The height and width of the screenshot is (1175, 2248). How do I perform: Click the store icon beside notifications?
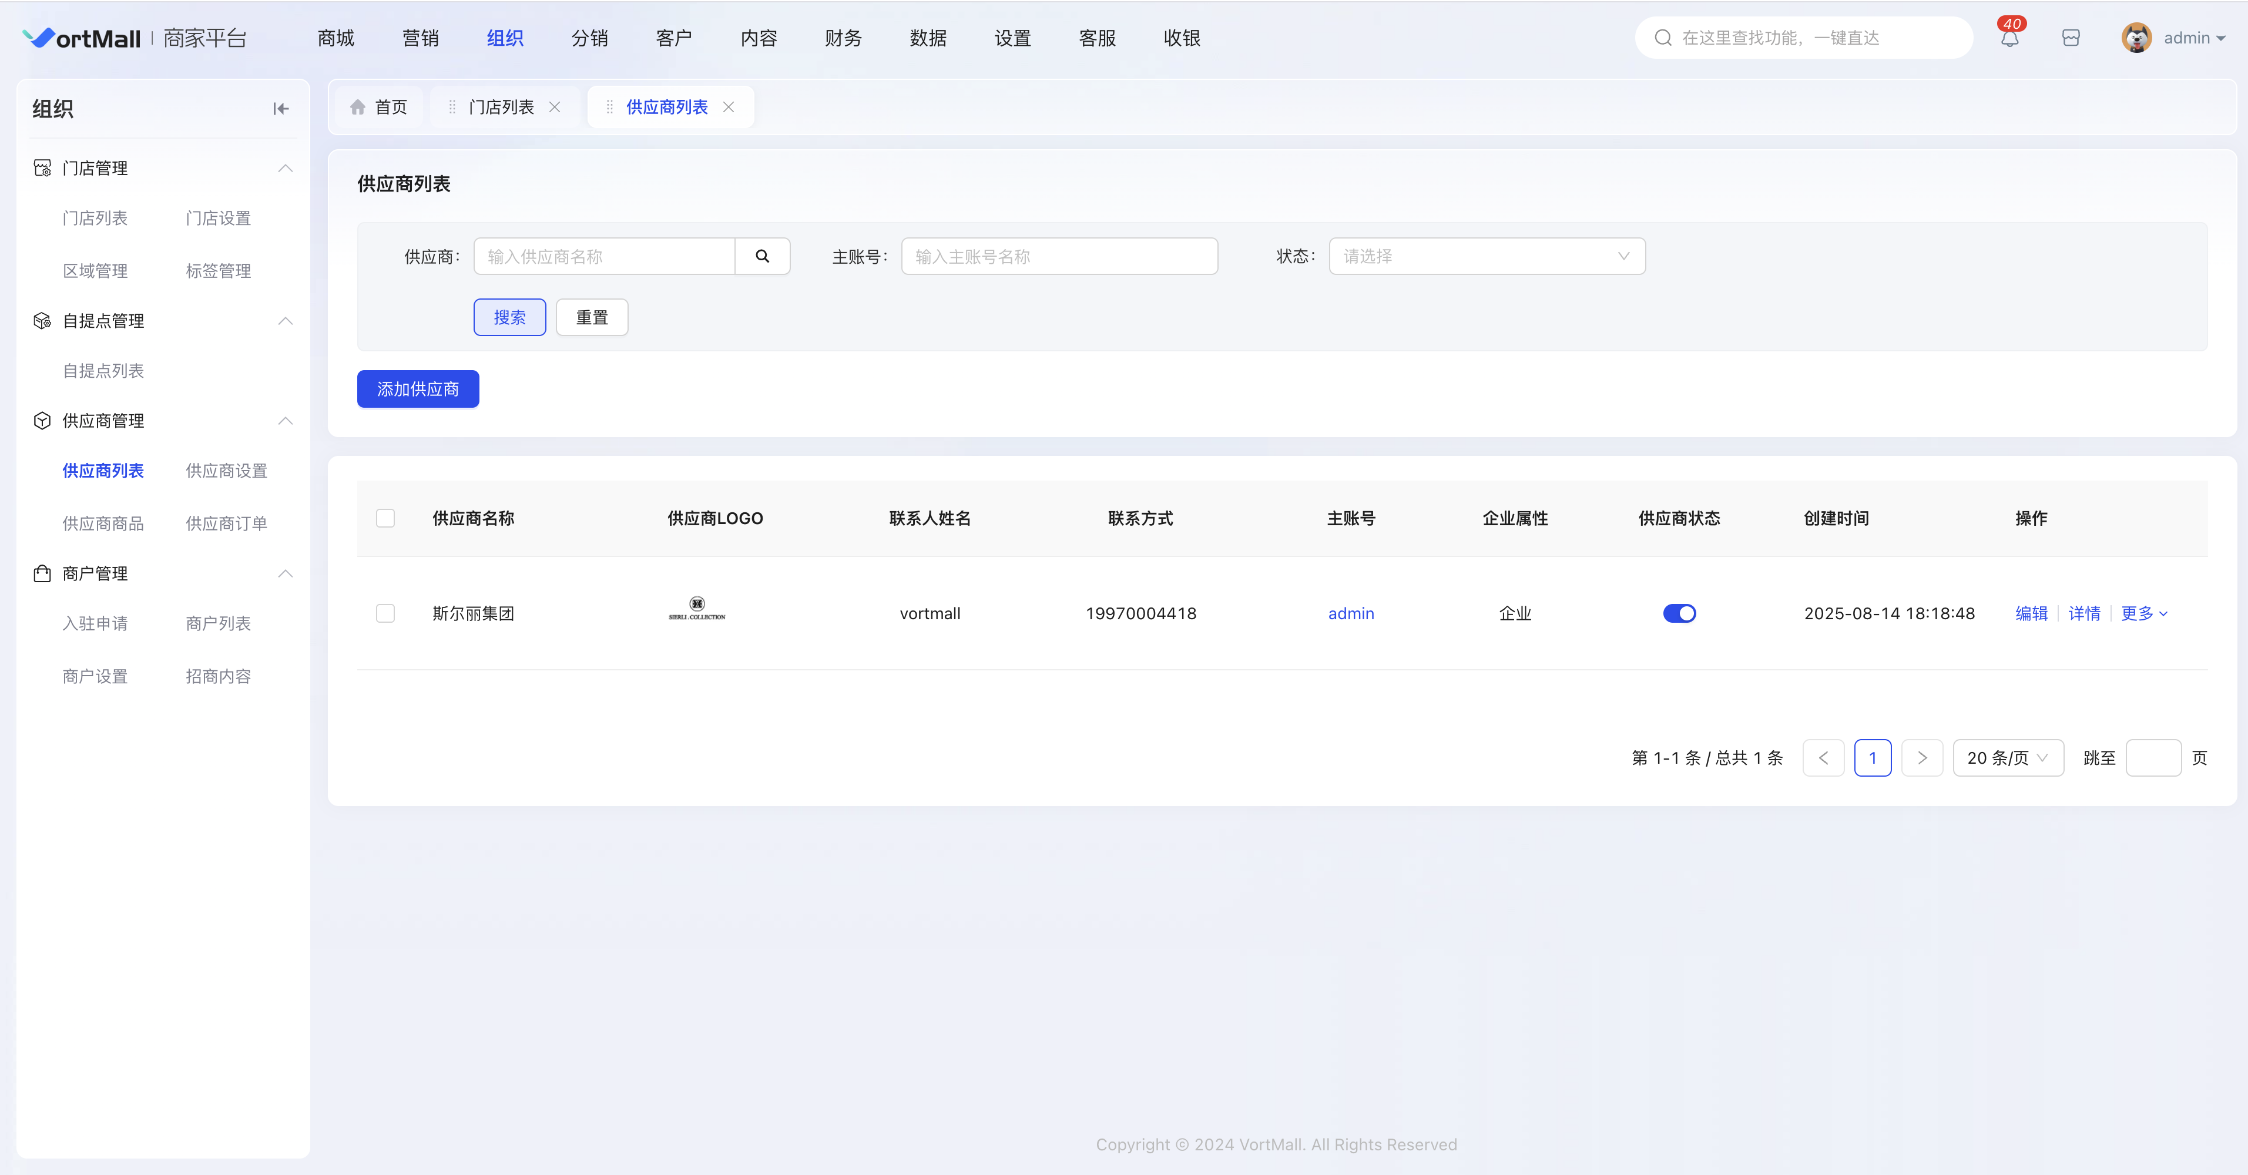[2071, 38]
